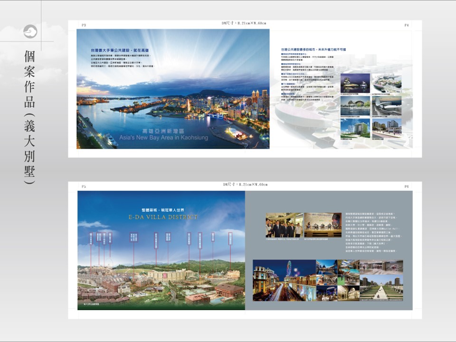Open the white aerial port rendering thumbnail

pos(387,83)
